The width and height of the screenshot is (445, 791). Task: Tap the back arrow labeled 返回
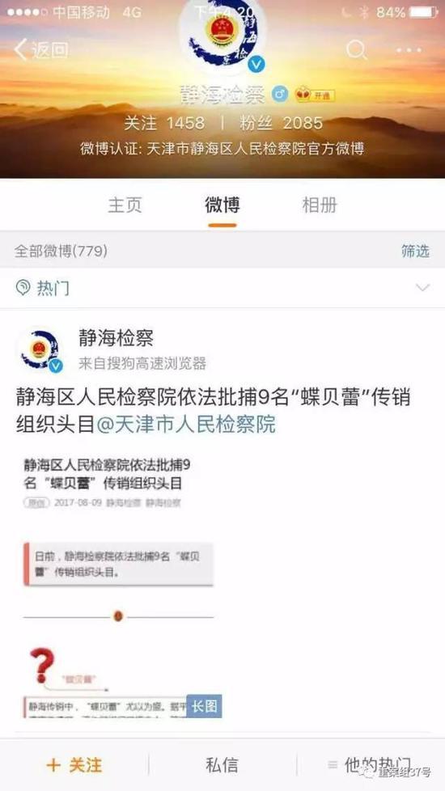[x=41, y=50]
